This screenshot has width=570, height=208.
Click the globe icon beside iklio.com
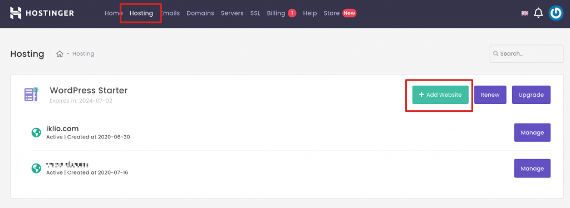[36, 132]
